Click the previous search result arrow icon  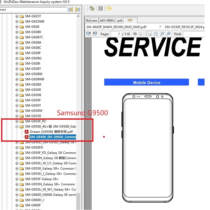[x=70, y=9]
